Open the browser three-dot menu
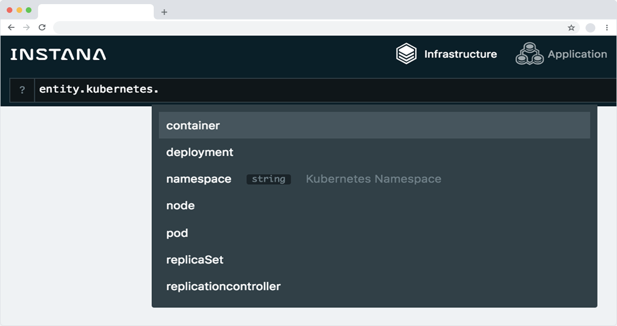This screenshot has height=326, width=617. (607, 28)
